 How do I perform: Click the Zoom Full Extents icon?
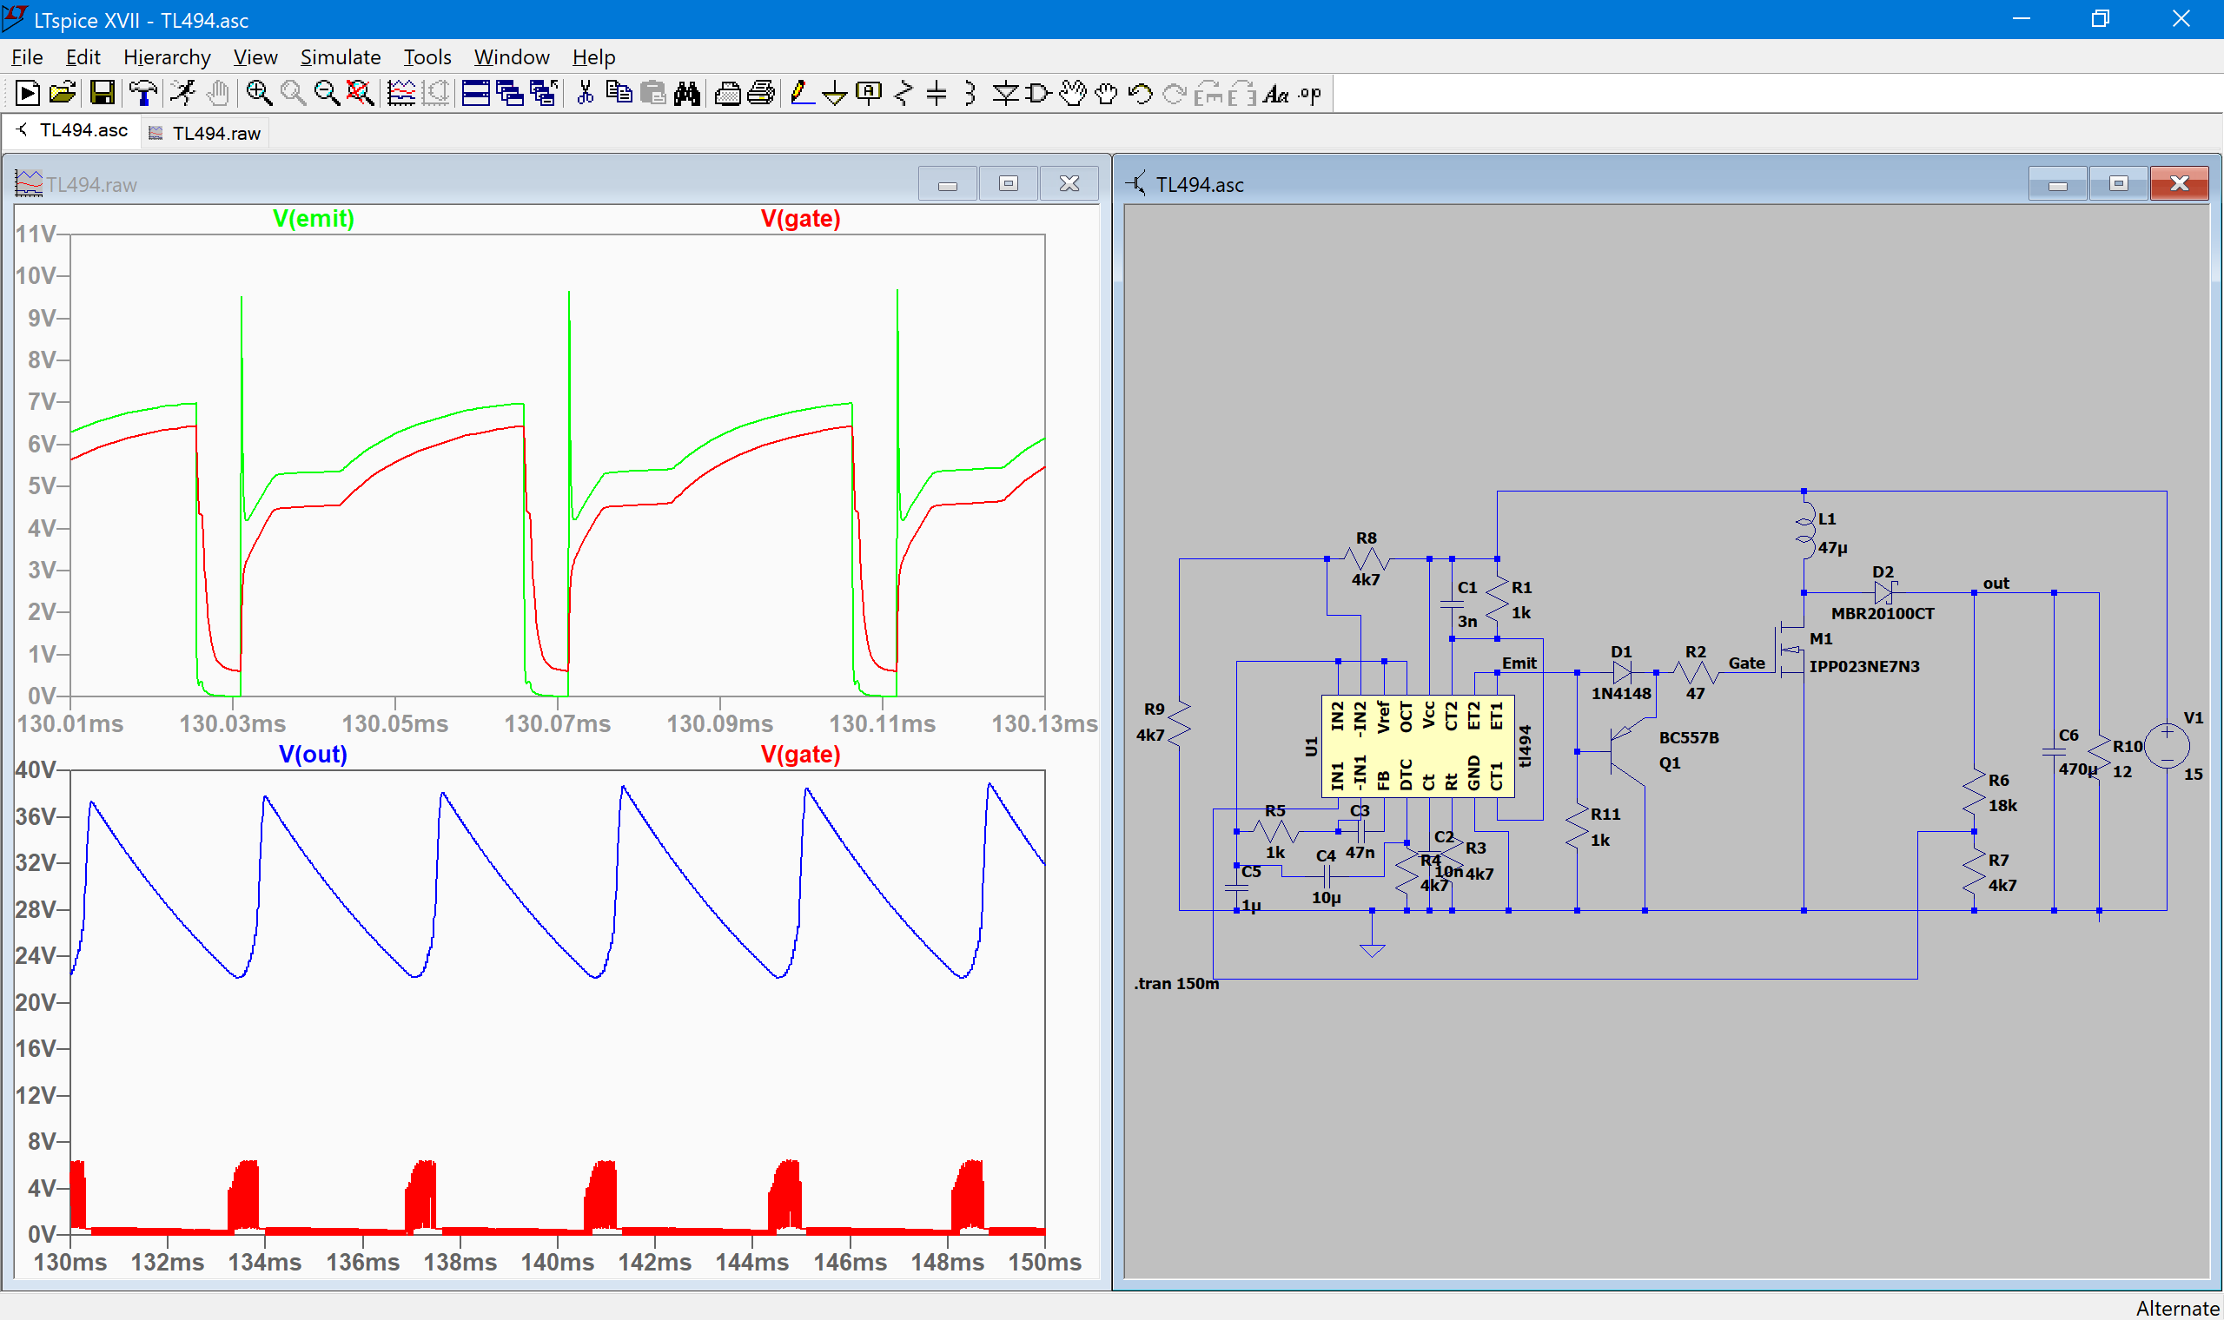[360, 94]
